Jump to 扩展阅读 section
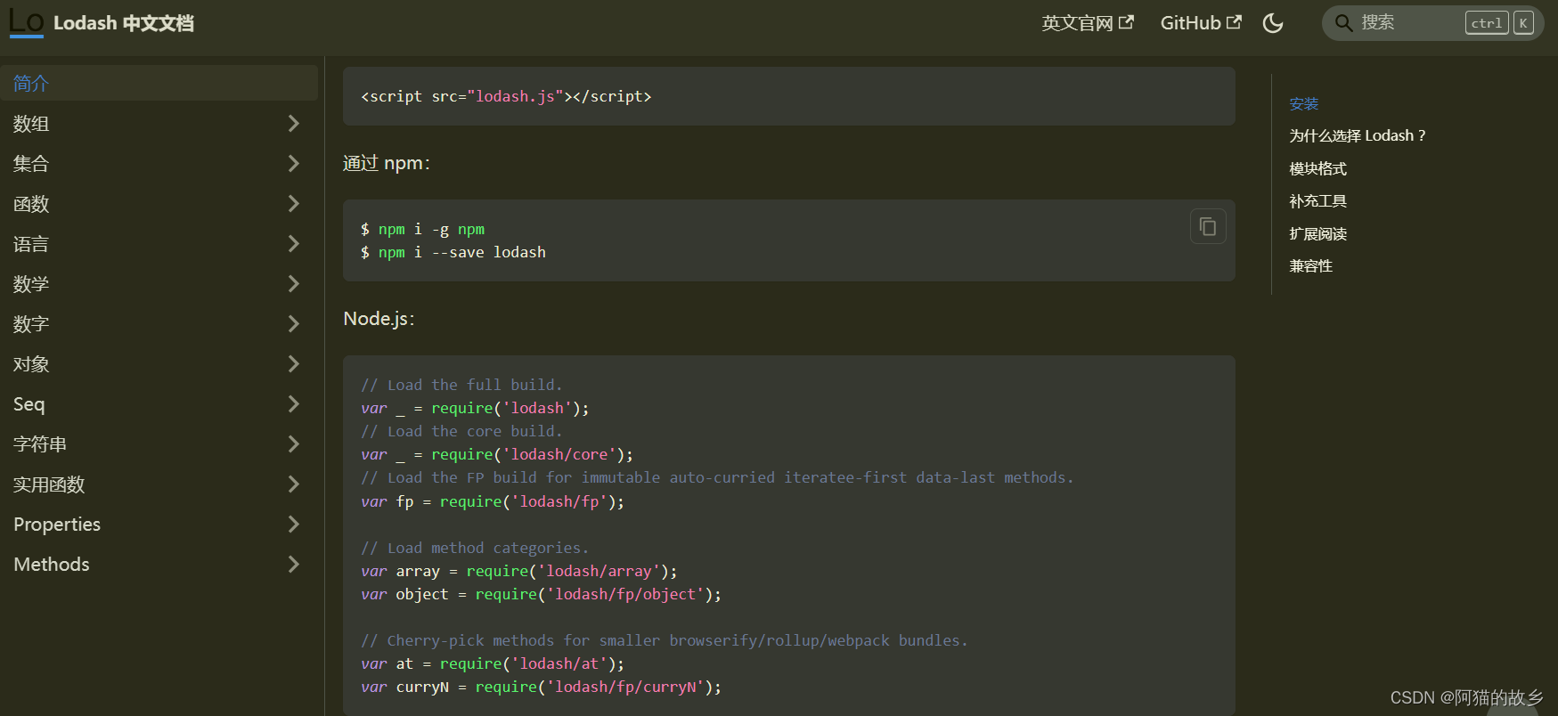Screen dimensions: 1558x716 click(1317, 234)
